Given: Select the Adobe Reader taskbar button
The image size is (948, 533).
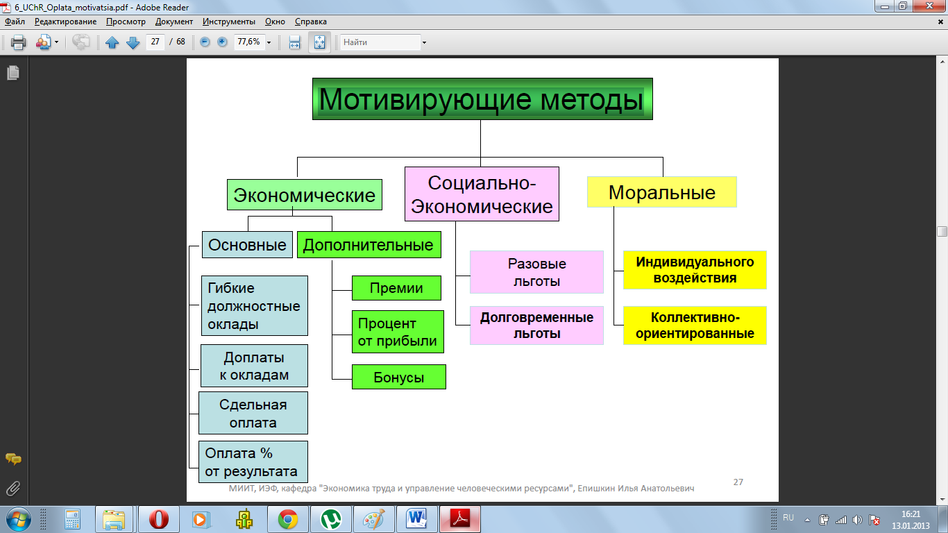Looking at the screenshot, I should point(461,519).
